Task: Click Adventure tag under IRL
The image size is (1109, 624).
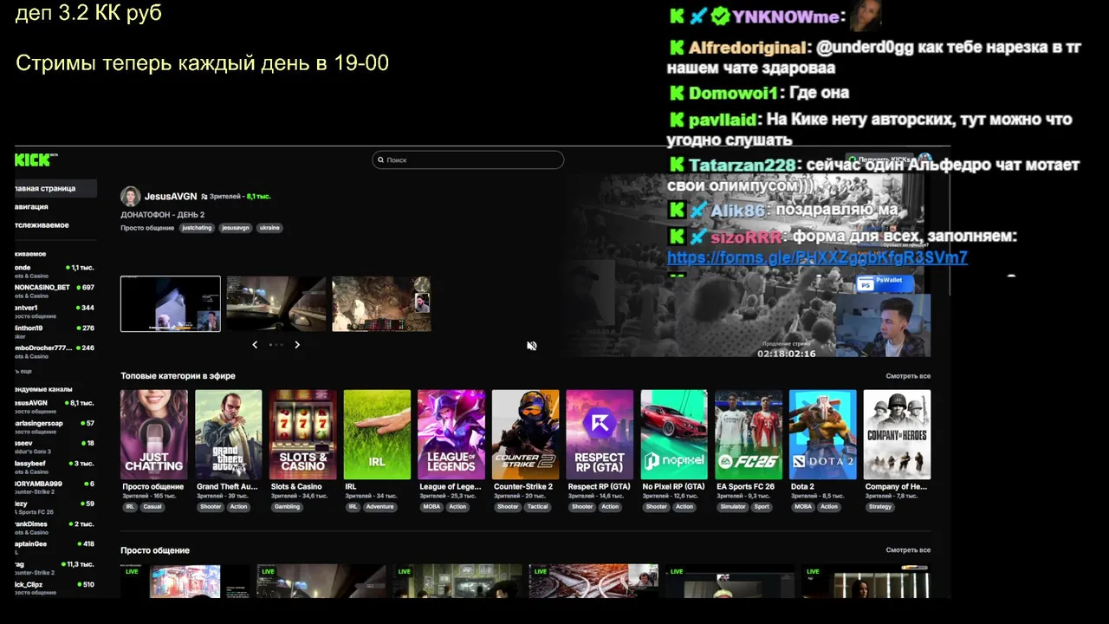Action: pyautogui.click(x=379, y=507)
